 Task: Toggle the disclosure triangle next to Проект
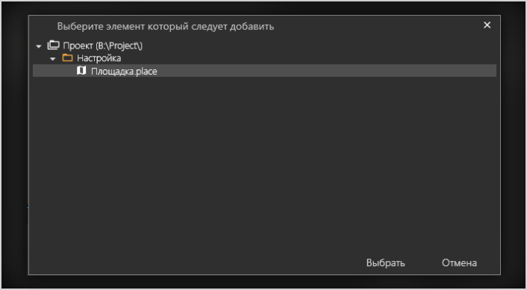(x=39, y=46)
